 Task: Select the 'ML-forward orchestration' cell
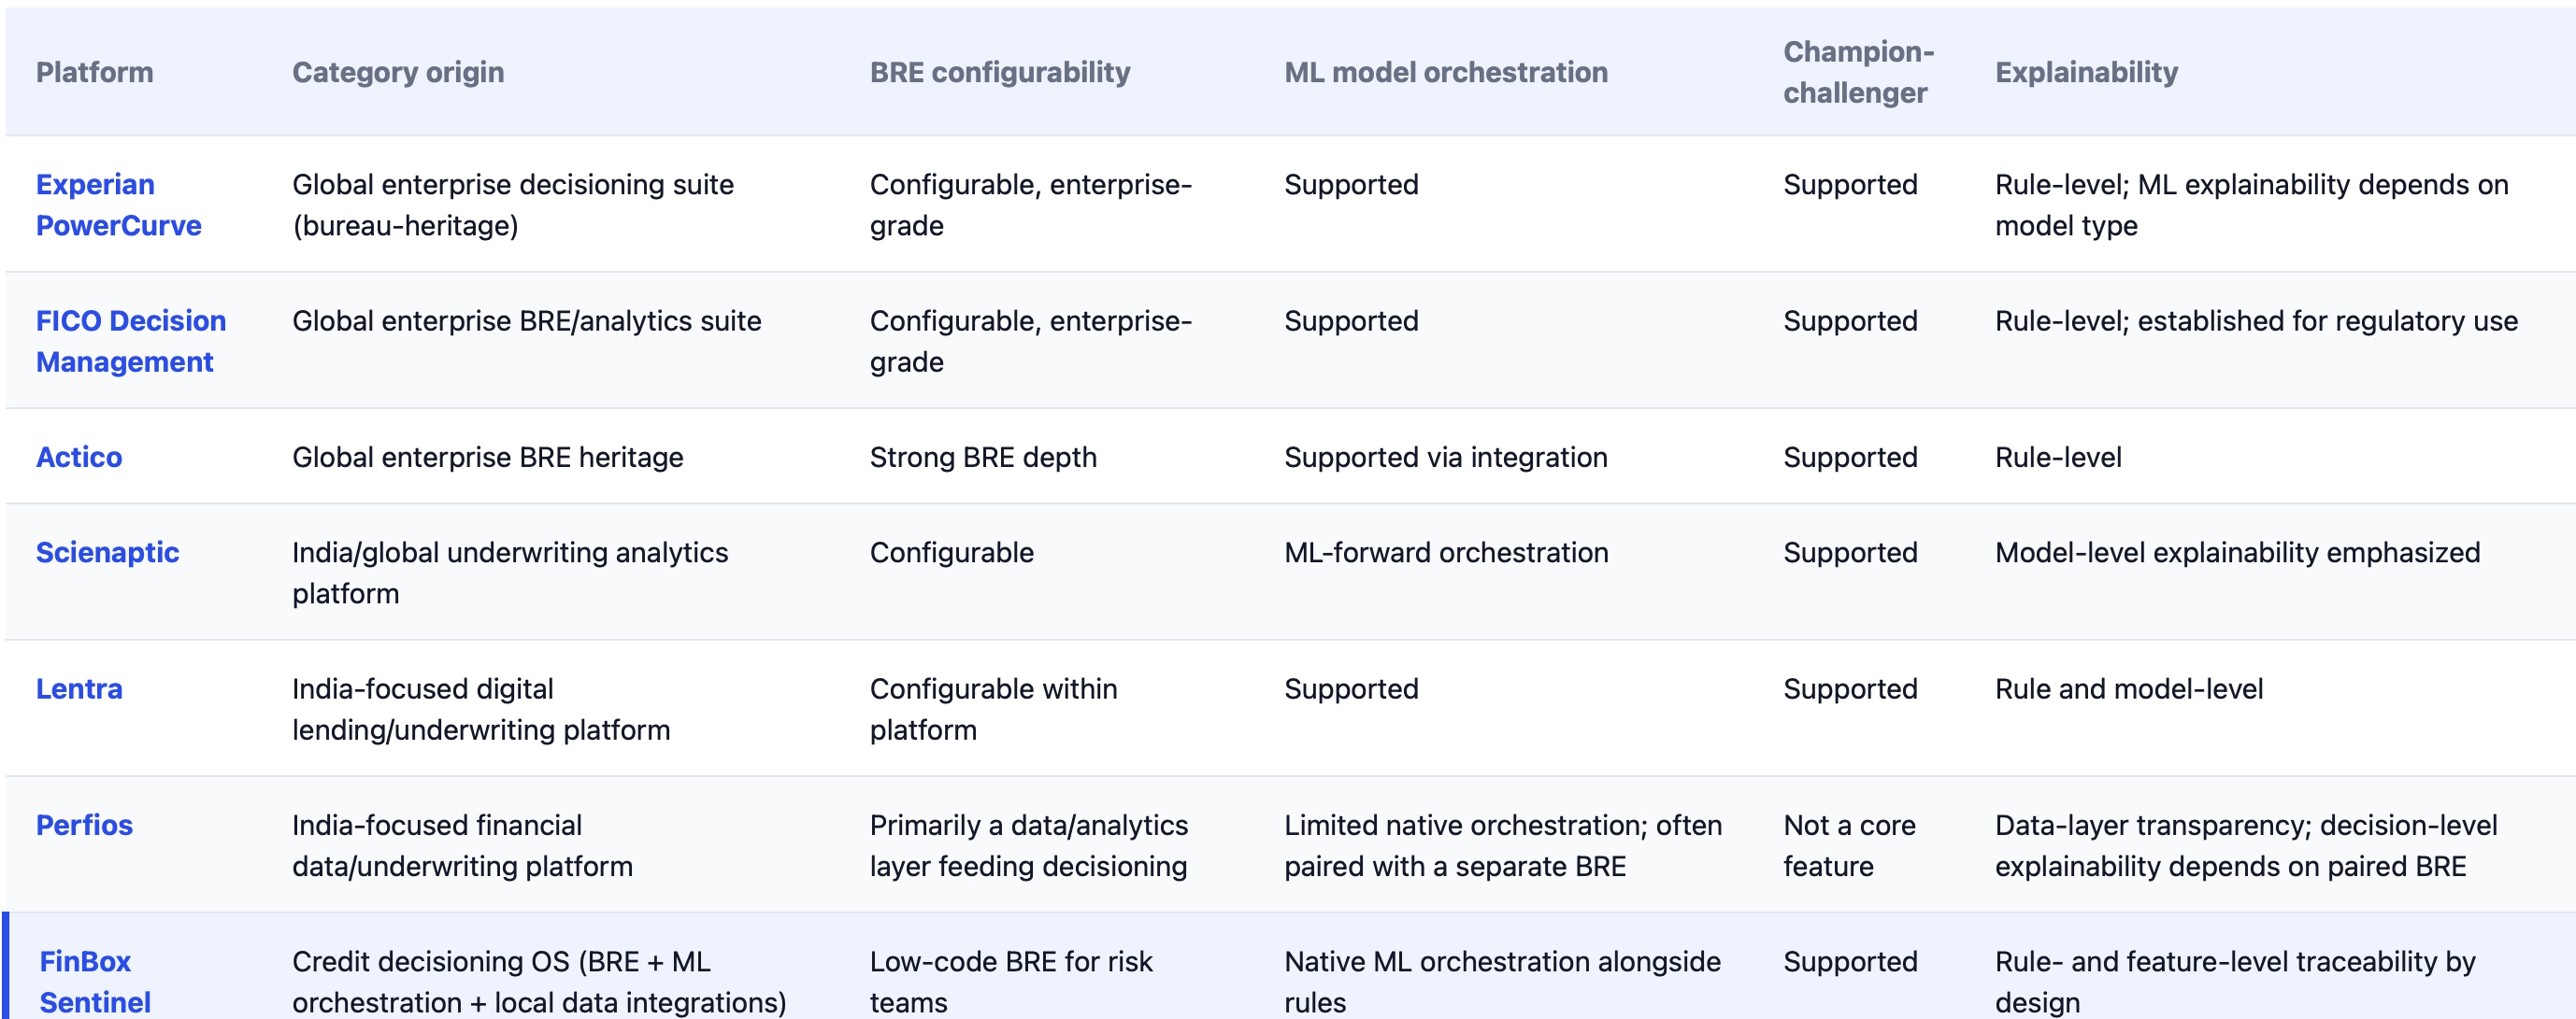click(x=1446, y=552)
